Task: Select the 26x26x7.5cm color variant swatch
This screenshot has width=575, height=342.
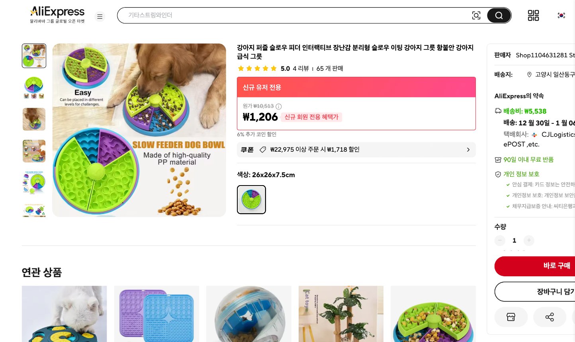Action: point(251,199)
